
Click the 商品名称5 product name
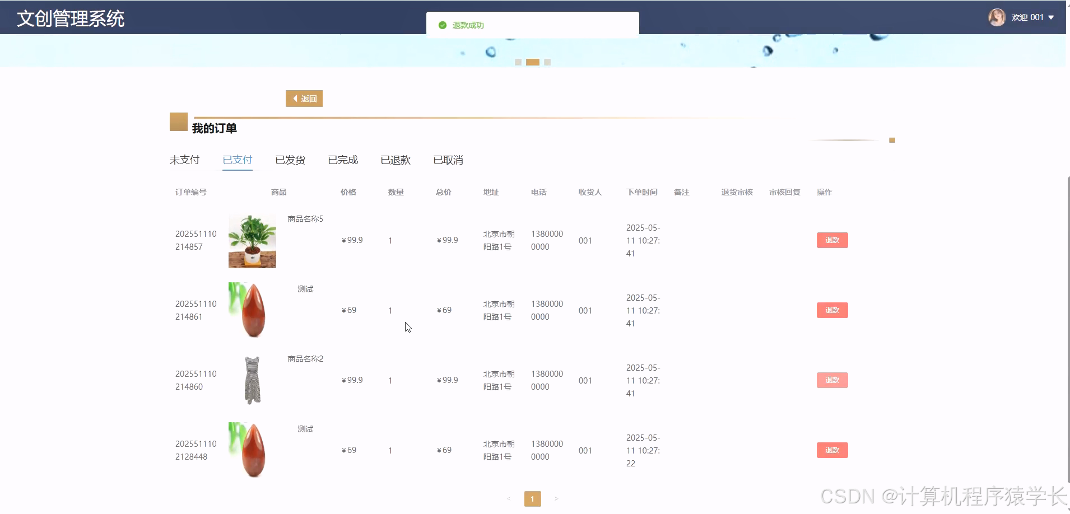pyautogui.click(x=305, y=219)
